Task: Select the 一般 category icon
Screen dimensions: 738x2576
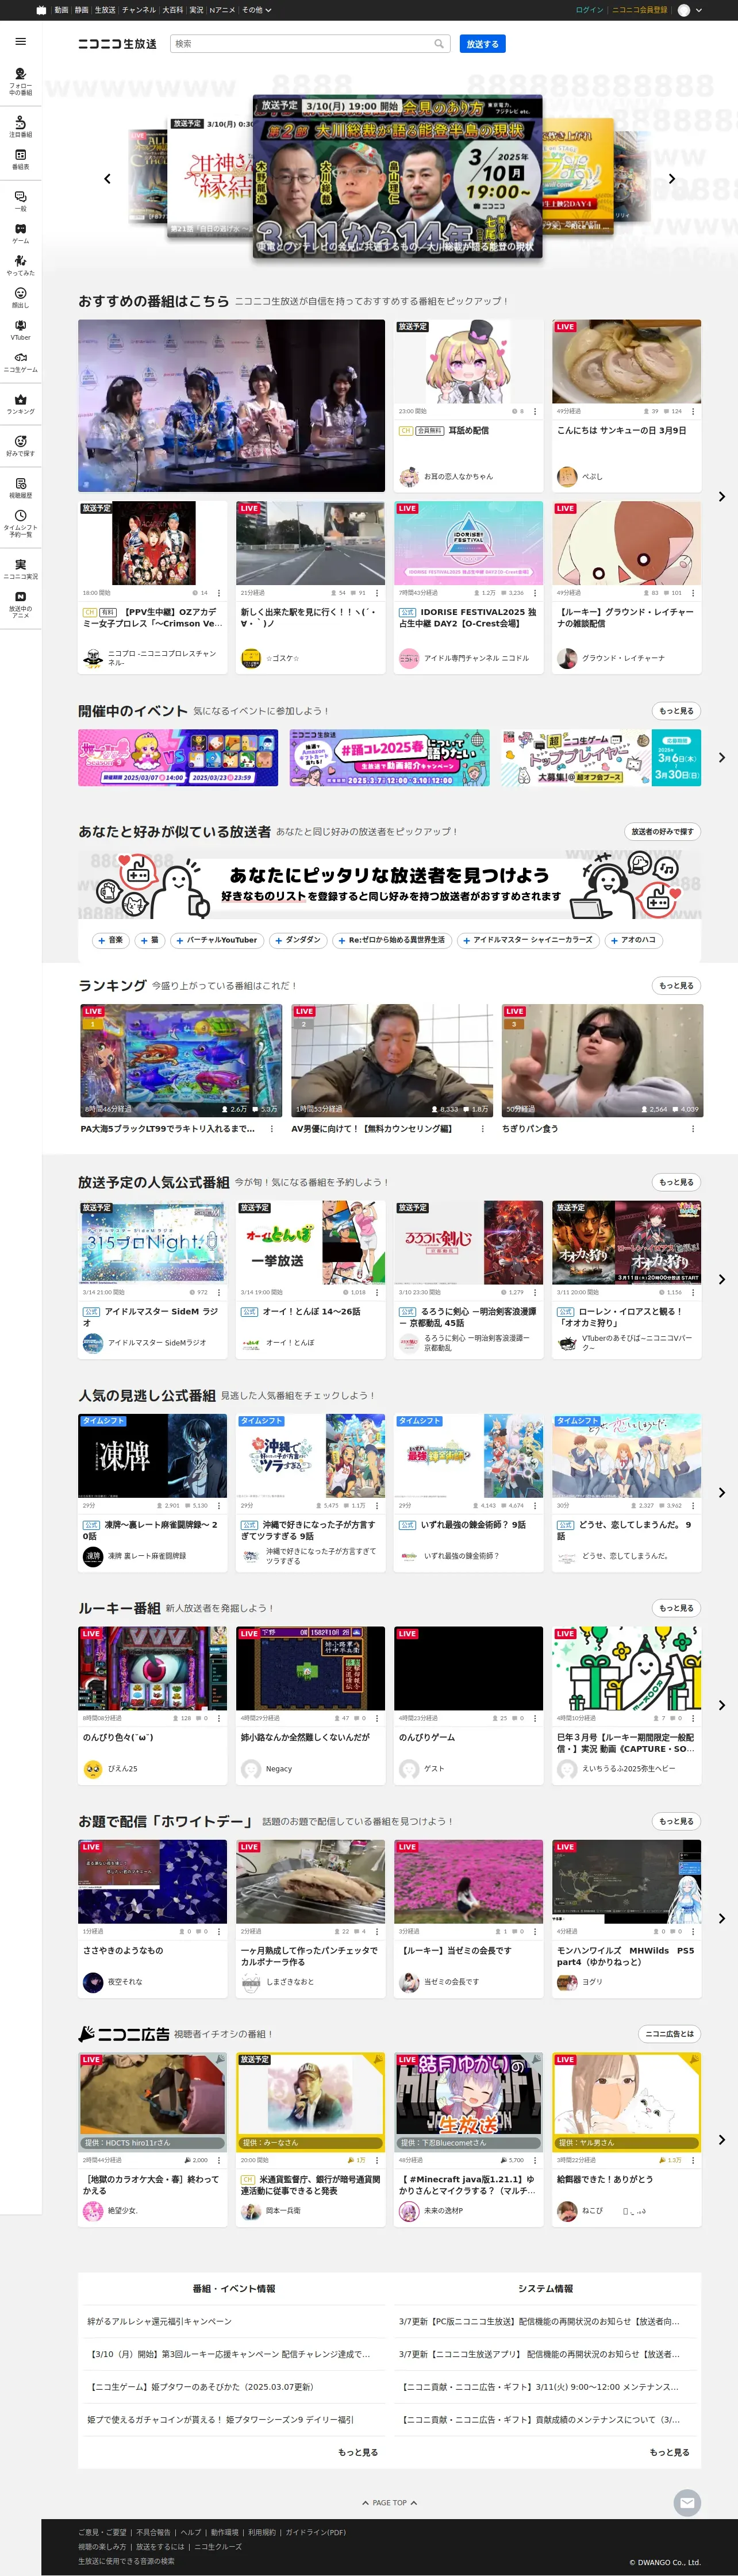Action: pos(20,201)
